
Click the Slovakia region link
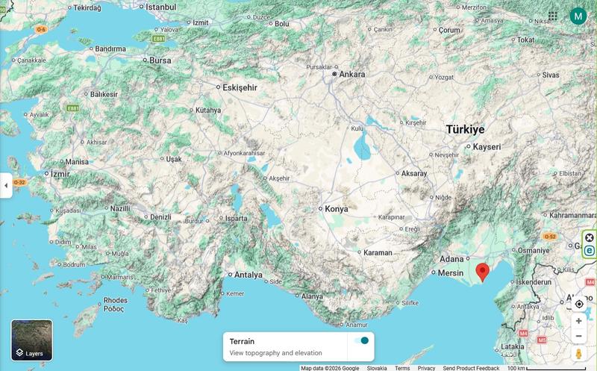pyautogui.click(x=377, y=368)
